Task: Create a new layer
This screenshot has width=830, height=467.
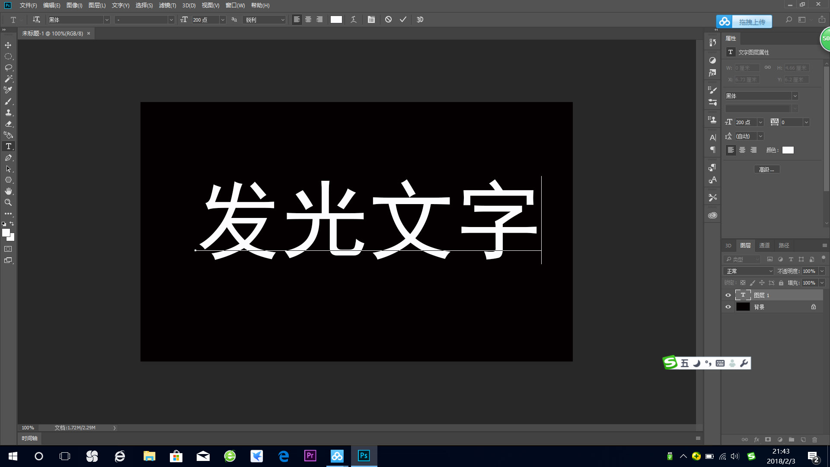Action: [803, 439]
